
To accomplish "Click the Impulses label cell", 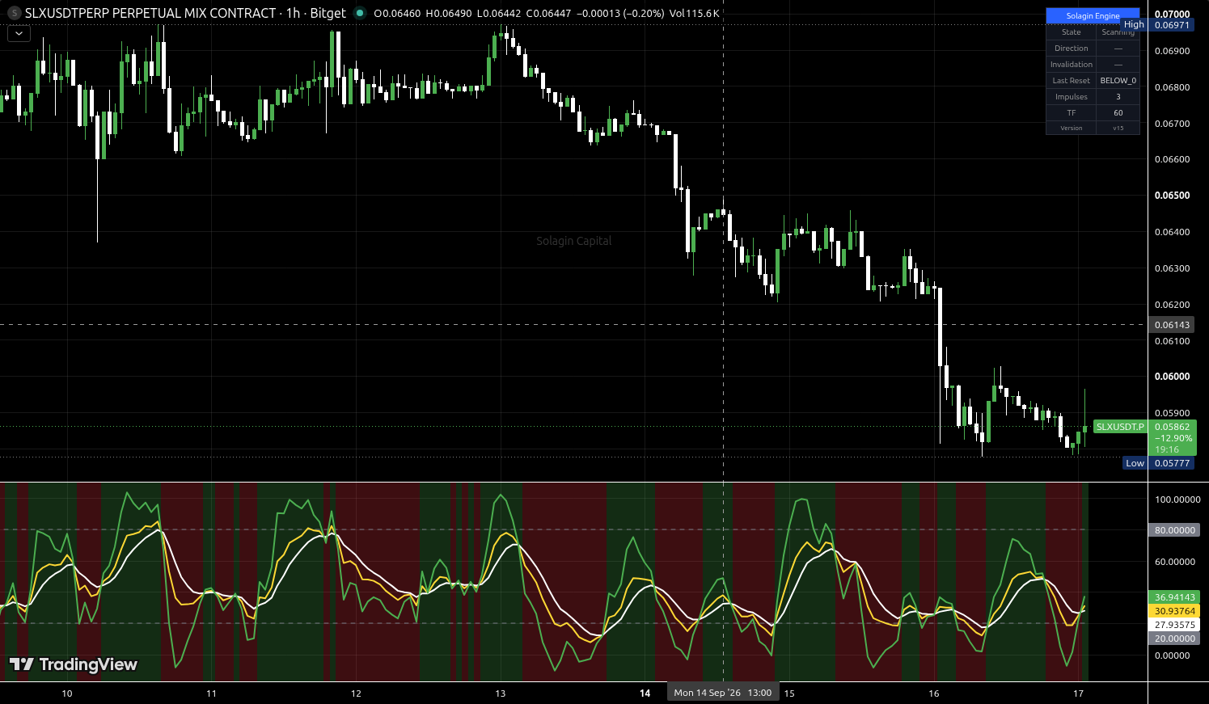I will (x=1071, y=97).
